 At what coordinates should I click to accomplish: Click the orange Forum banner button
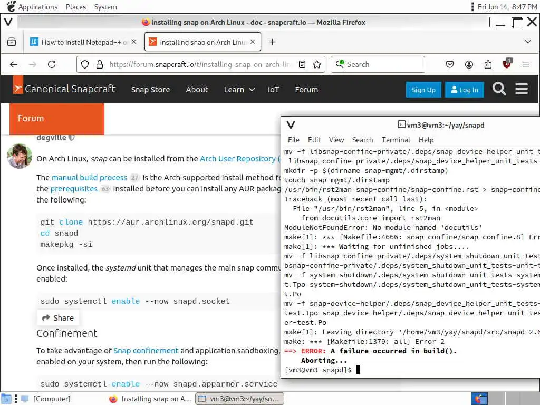pyautogui.click(x=57, y=119)
